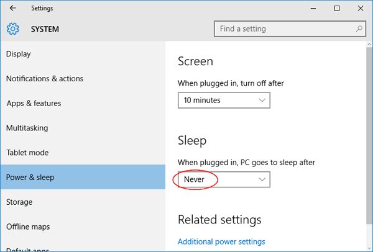The width and height of the screenshot is (373, 252).
Task: Click the back arrow in title bar
Action: coord(13,9)
